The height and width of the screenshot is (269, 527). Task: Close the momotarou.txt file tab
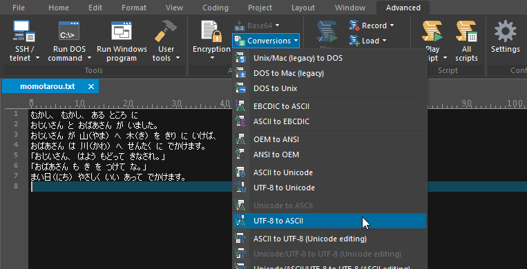tap(90, 87)
